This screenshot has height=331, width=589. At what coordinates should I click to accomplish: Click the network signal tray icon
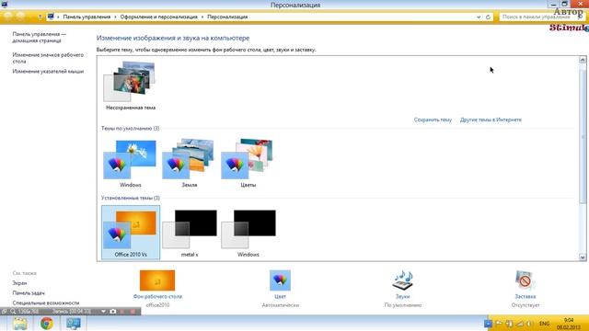tap(519, 324)
